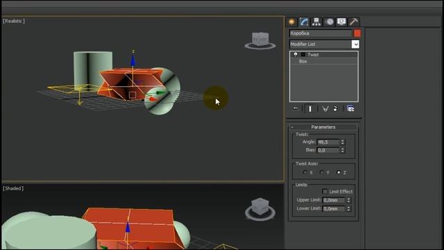Viewport: 444px width, 250px height.
Task: Toggle the Twist modifier lightbulb
Action: click(x=296, y=54)
